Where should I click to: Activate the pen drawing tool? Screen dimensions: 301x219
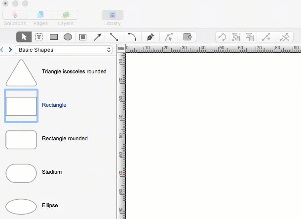pos(150,37)
